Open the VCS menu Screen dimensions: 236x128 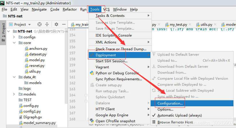point(106,9)
